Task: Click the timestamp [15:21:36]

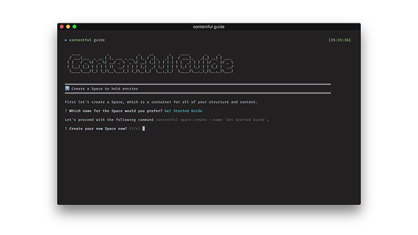Action: click(340, 40)
